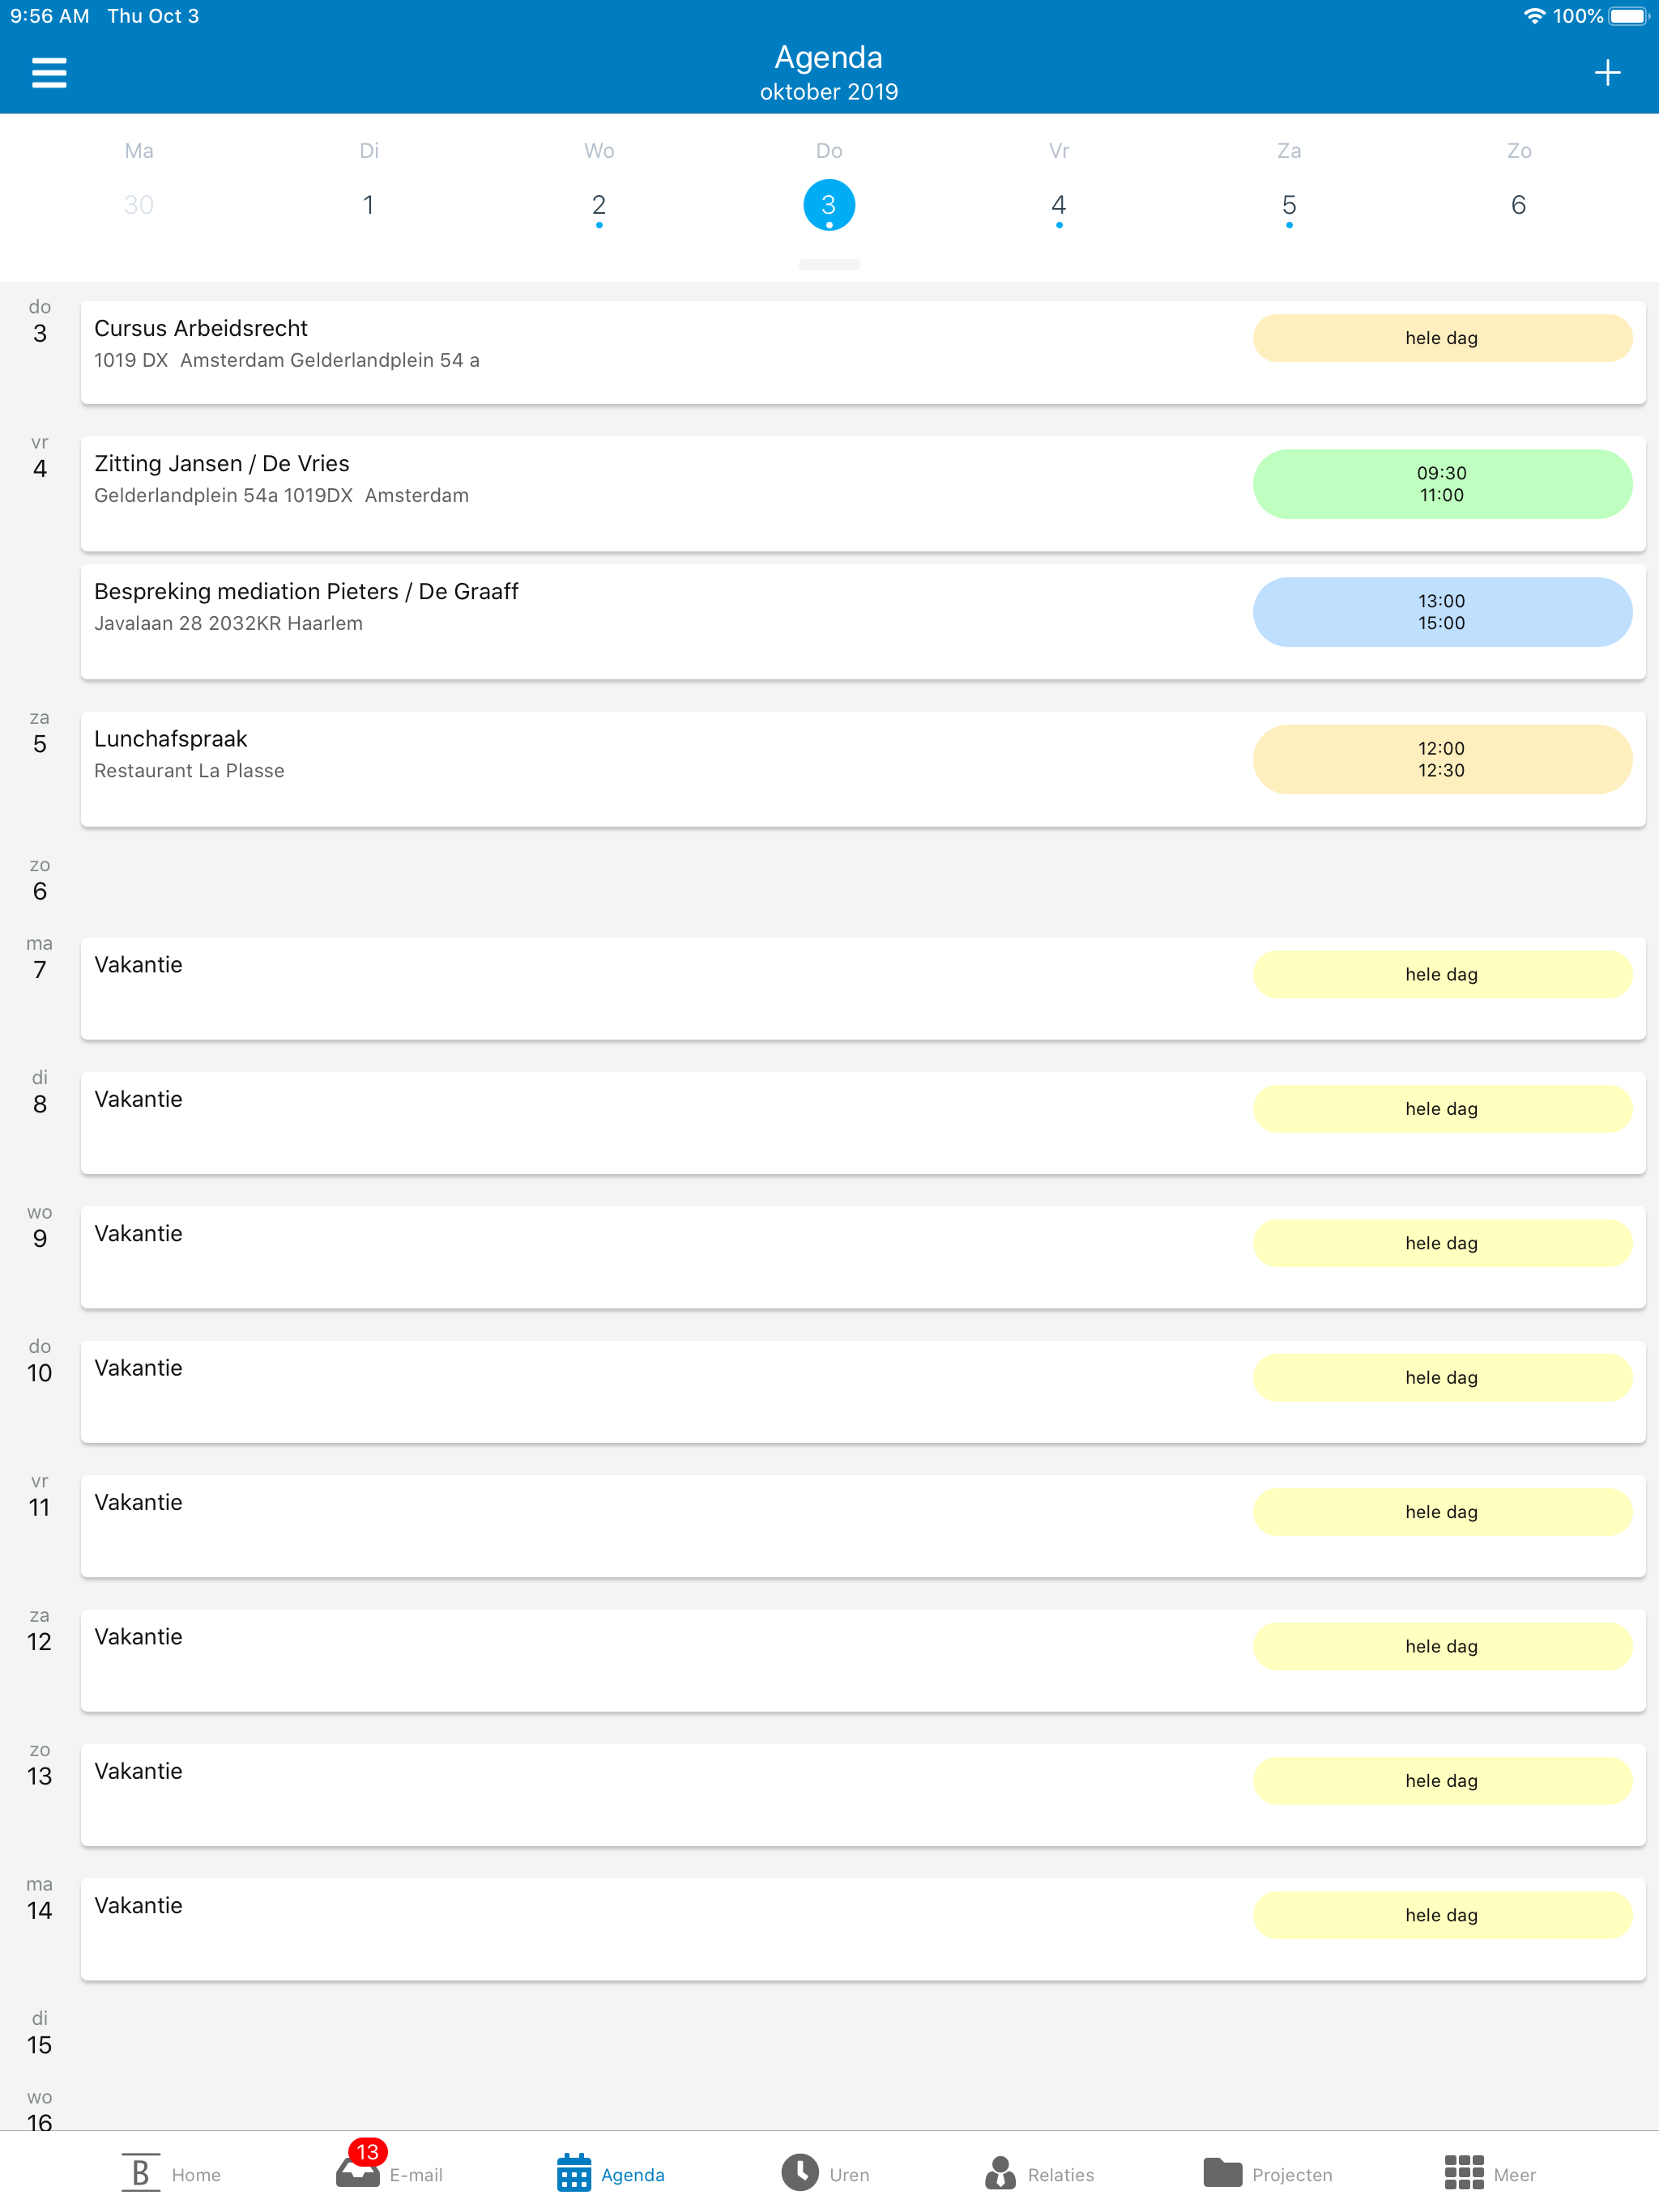Open Vakantie entry on Monday 7
Screen dimensions: 1659x2212
pyautogui.click(x=600, y=987)
